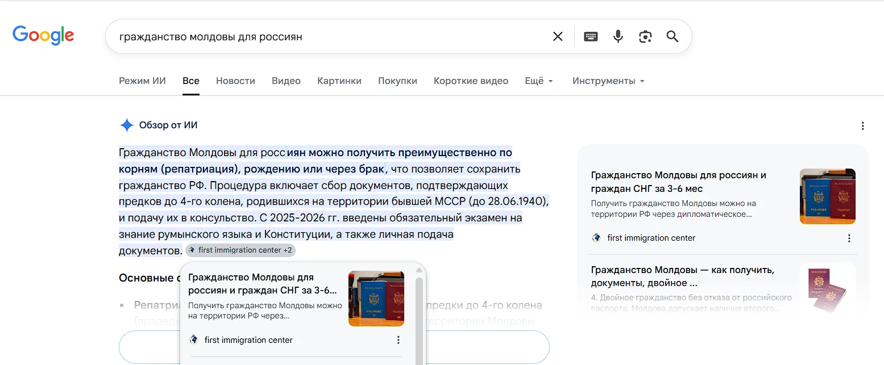Expand the Инструменты dropdown
The width and height of the screenshot is (884, 365).
pos(608,81)
